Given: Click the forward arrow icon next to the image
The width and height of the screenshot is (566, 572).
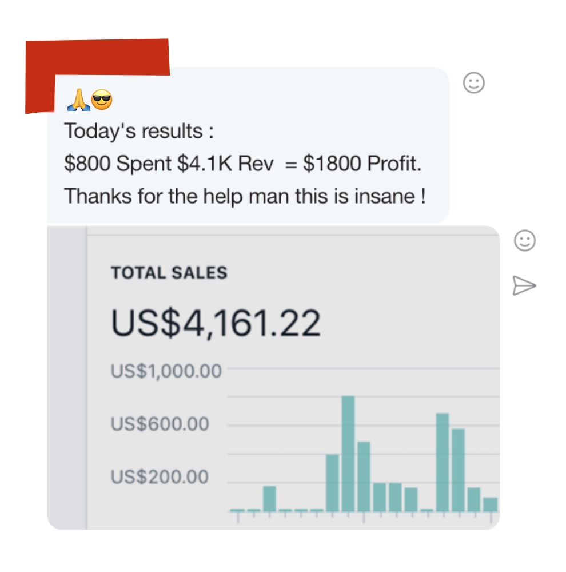Looking at the screenshot, I should (x=524, y=285).
